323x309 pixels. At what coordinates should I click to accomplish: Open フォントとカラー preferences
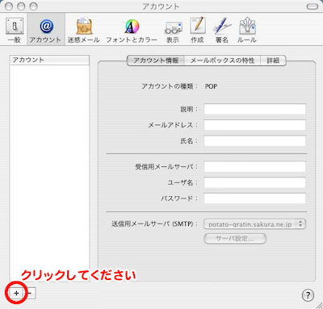pos(132,30)
